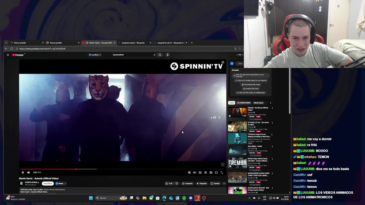Toggle the autoplay switch in the player

click(x=195, y=173)
